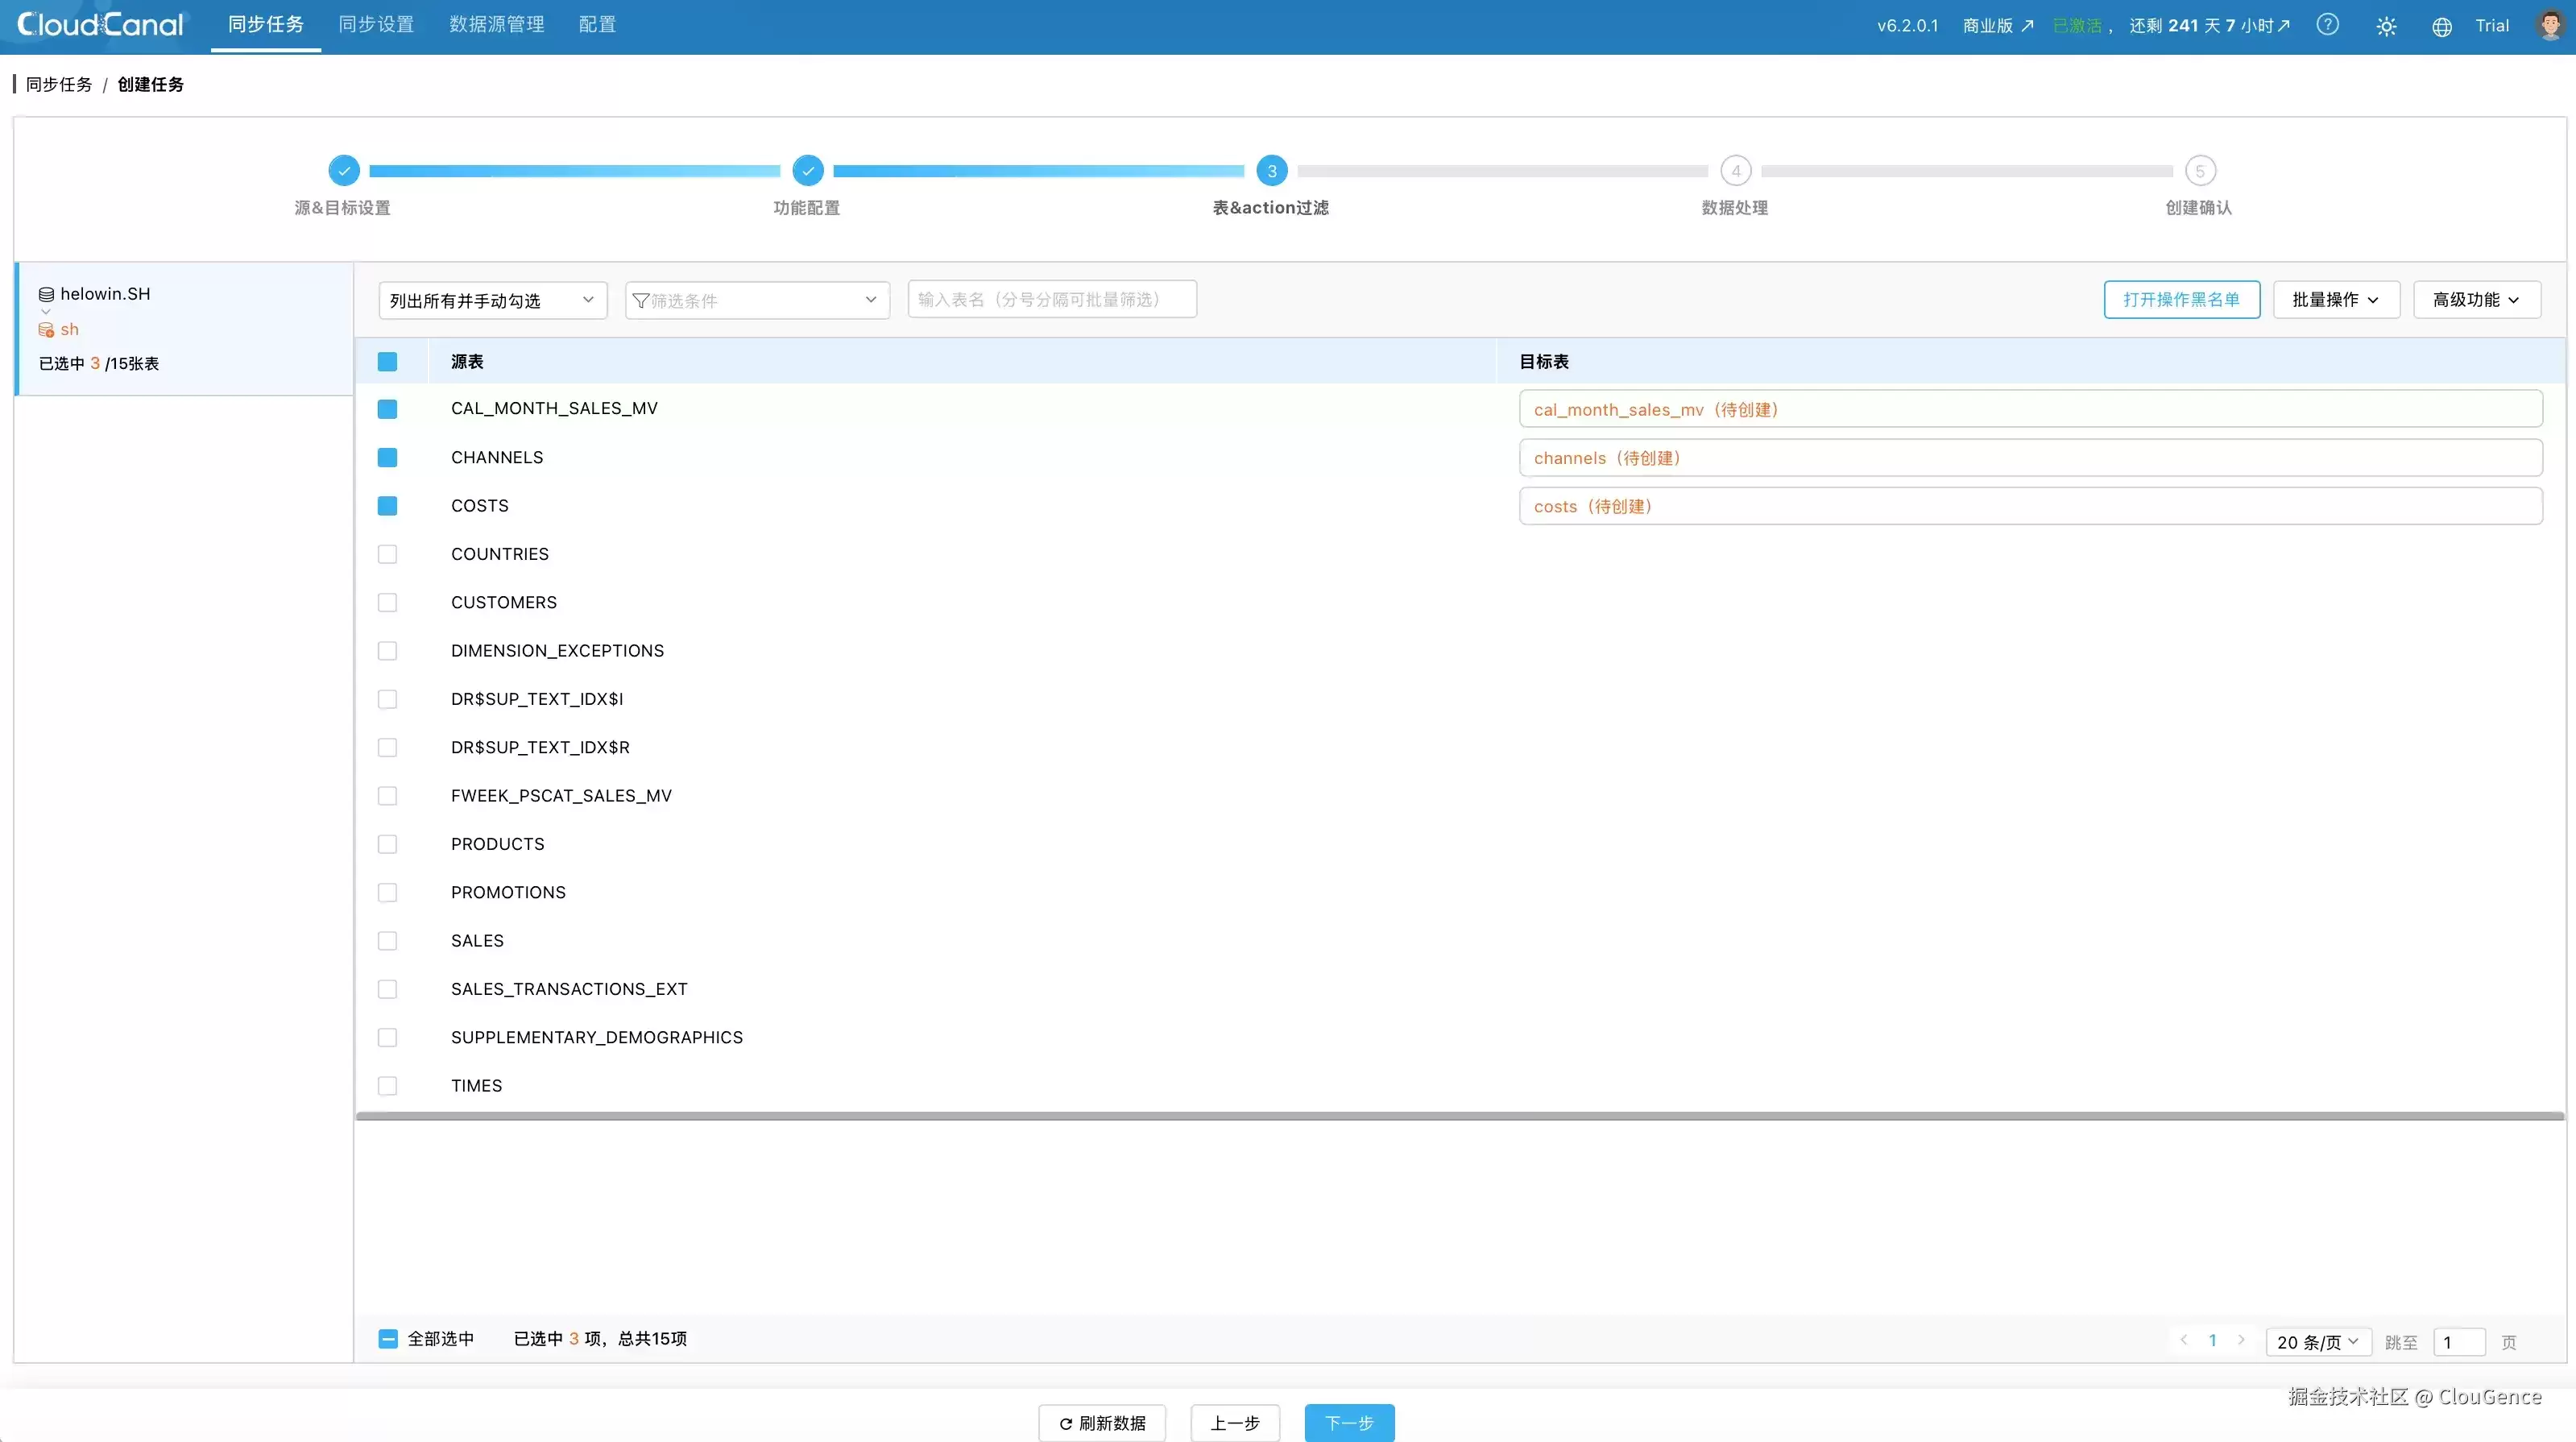The image size is (2576, 1442).
Task: Uncheck the CHANNELS table checkbox
Action: pyautogui.click(x=387, y=457)
